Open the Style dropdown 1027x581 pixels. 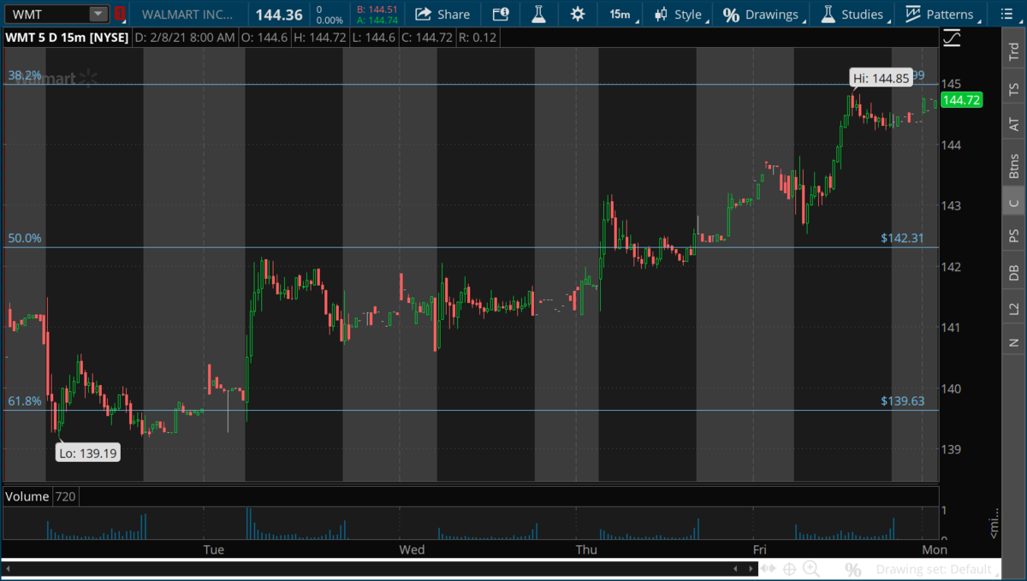point(683,14)
